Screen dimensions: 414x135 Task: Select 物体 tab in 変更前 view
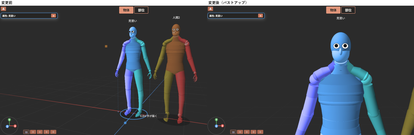click(126, 10)
